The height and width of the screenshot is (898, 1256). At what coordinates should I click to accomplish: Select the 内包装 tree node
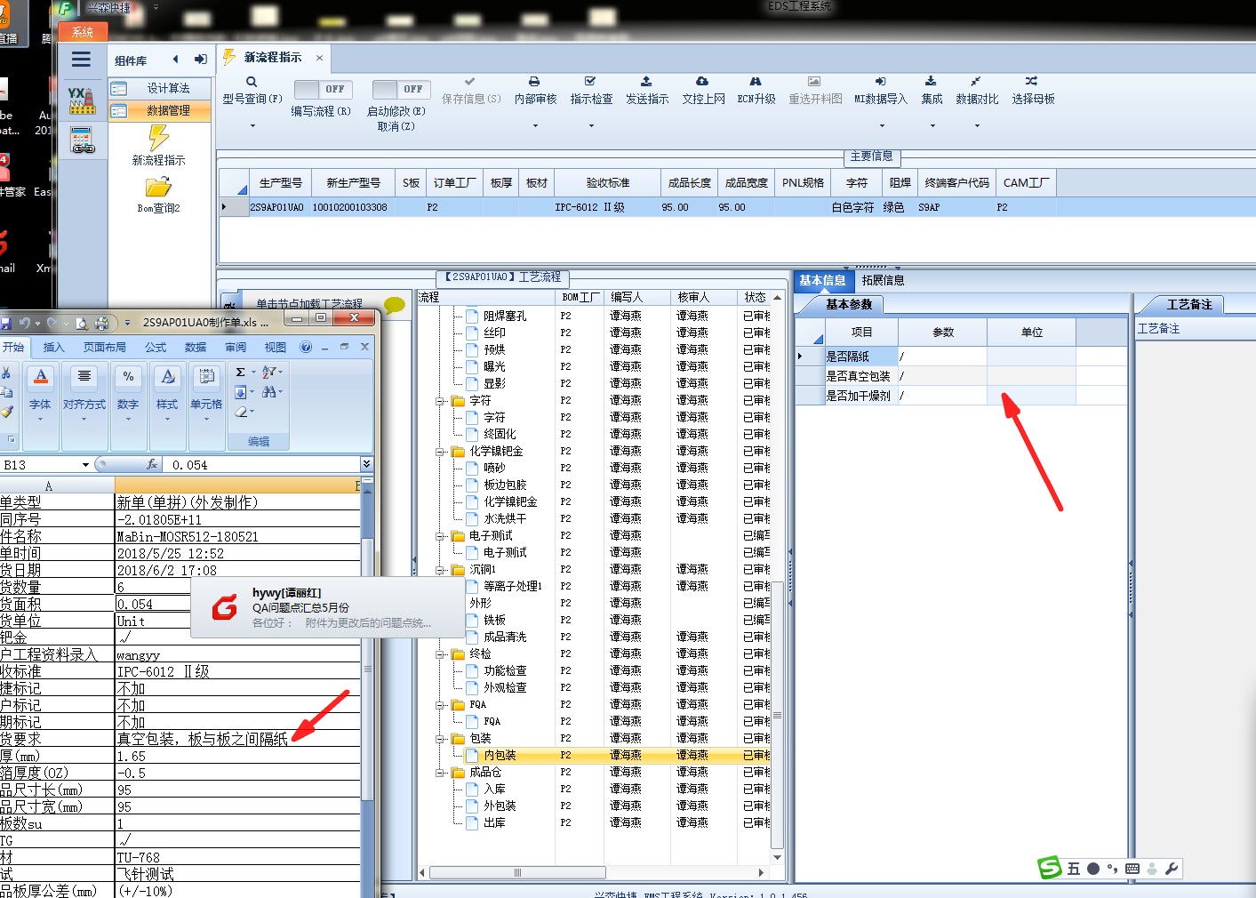coord(500,755)
